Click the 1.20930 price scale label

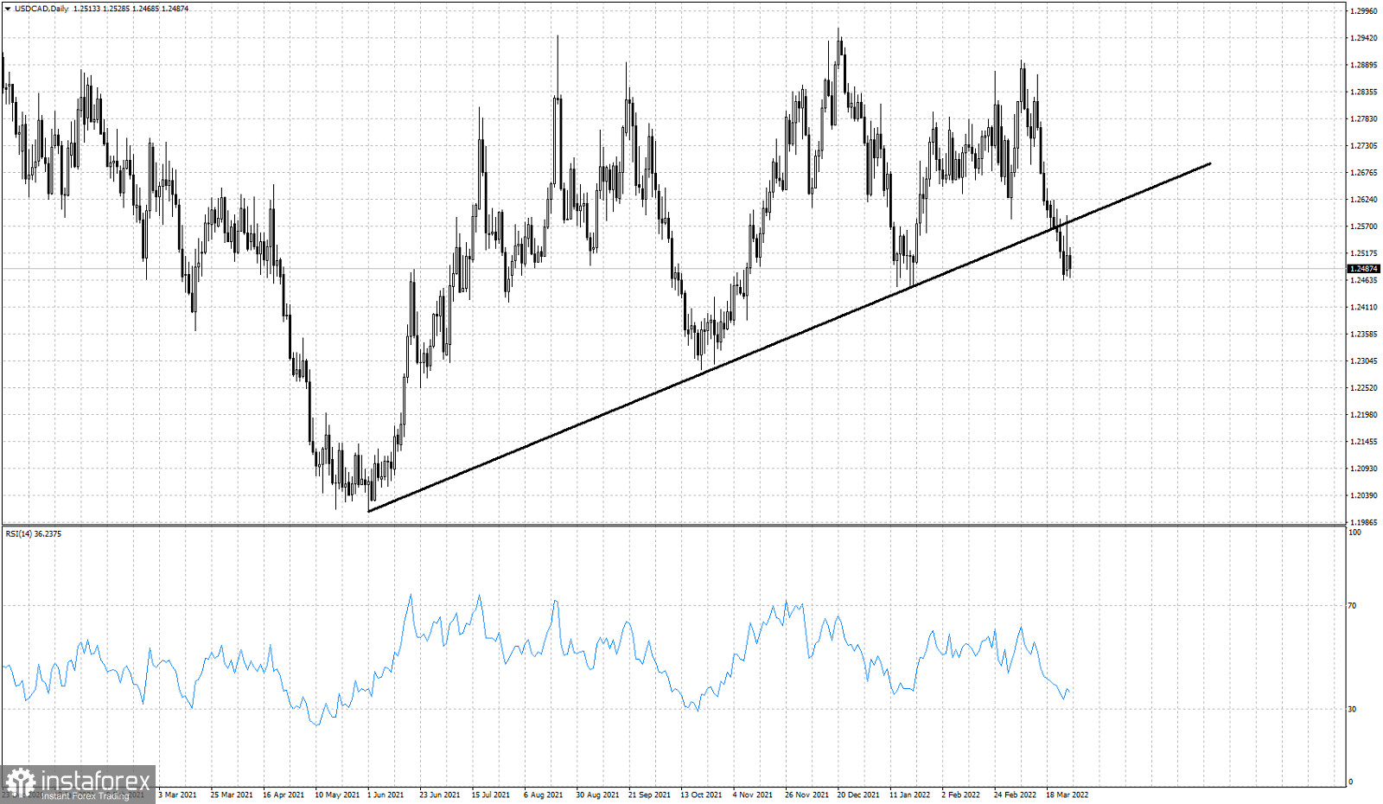click(1364, 468)
